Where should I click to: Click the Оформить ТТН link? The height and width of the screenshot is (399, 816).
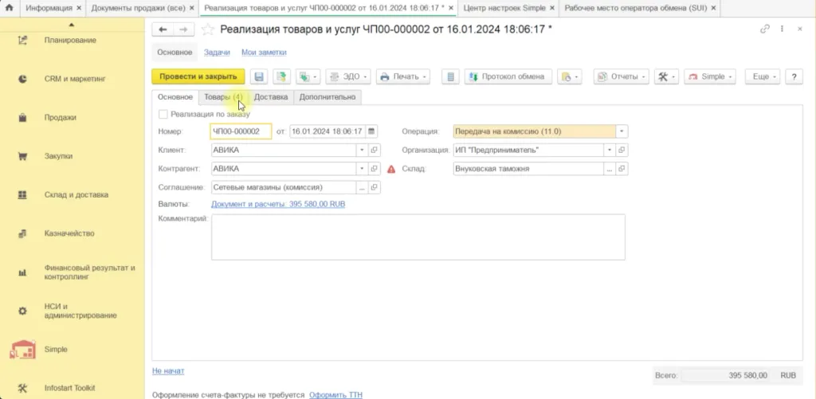pyautogui.click(x=335, y=395)
